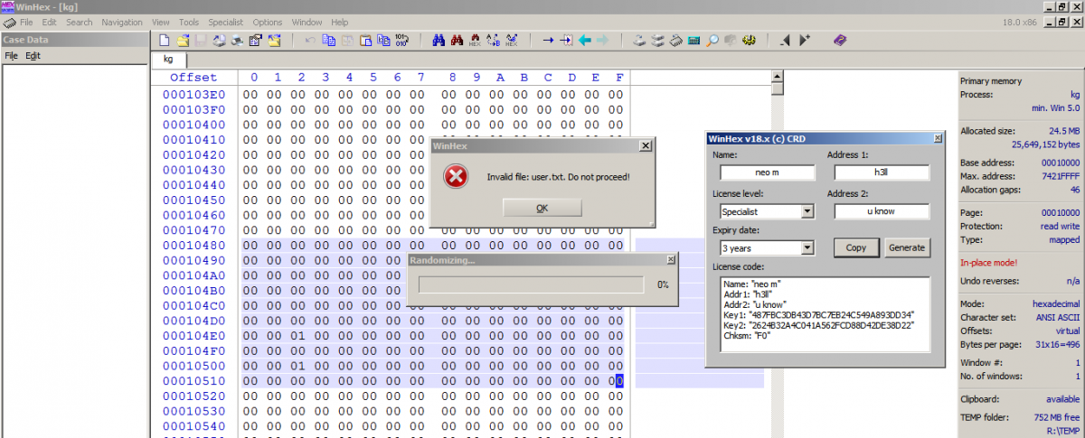The image size is (1085, 438).
Task: Click the Replace Hex Values icon
Action: 512,41
